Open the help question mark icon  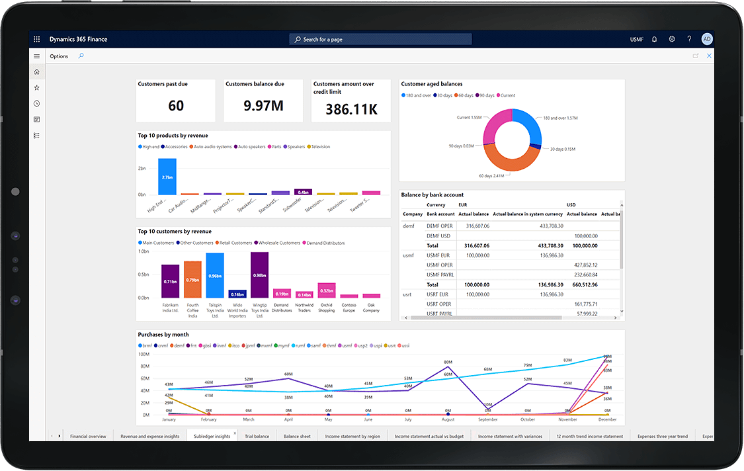tap(689, 40)
